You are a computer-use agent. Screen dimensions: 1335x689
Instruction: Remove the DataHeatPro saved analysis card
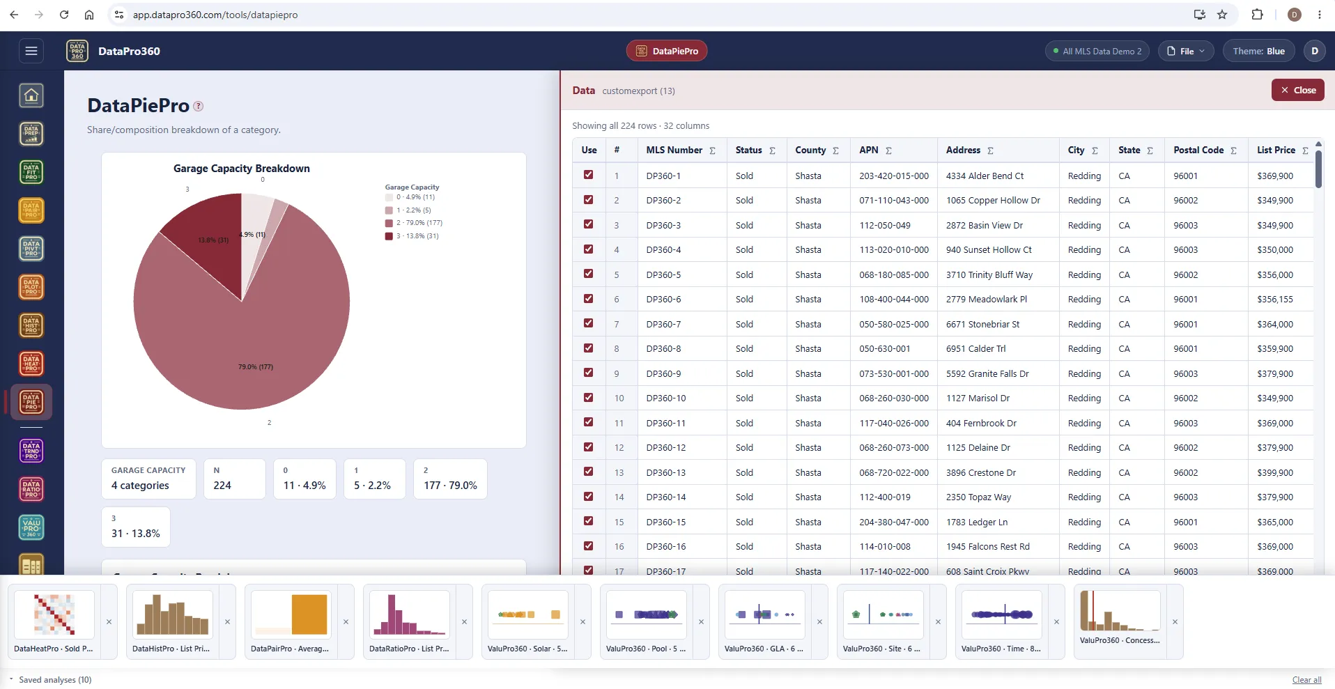109,621
